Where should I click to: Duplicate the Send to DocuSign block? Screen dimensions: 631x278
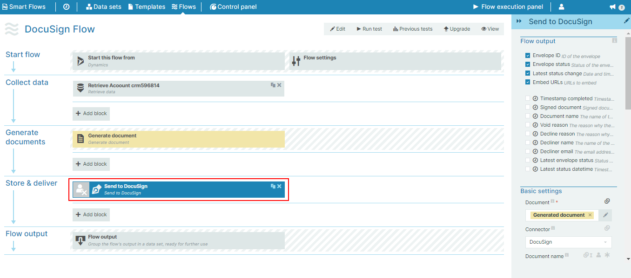point(273,186)
